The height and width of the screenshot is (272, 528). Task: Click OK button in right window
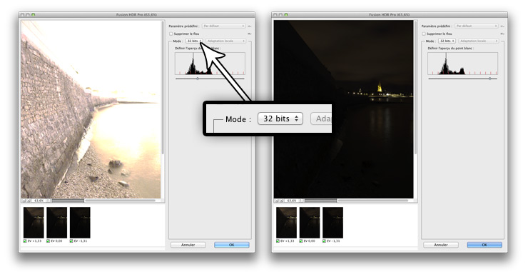(484, 245)
